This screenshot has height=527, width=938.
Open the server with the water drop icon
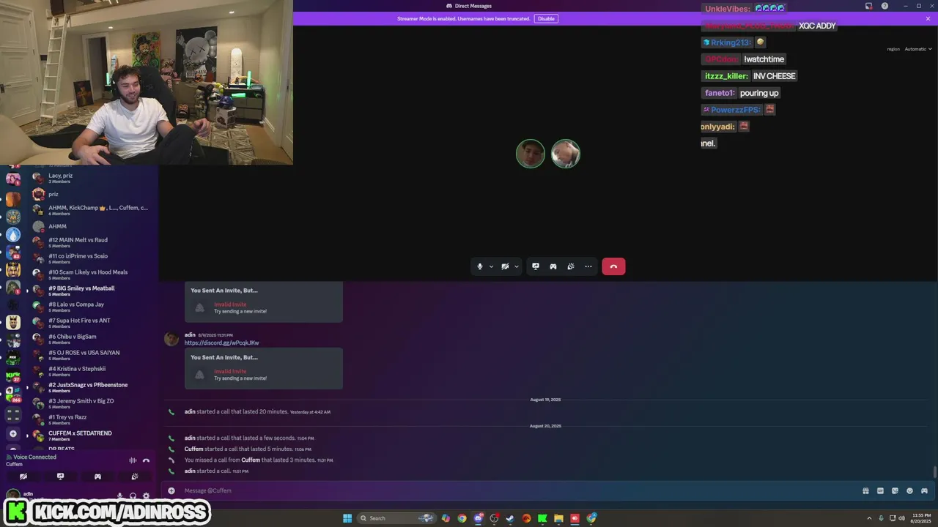click(x=13, y=234)
